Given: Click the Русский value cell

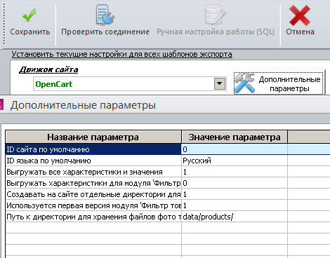Looking at the screenshot, I should pyautogui.click(x=235, y=161).
